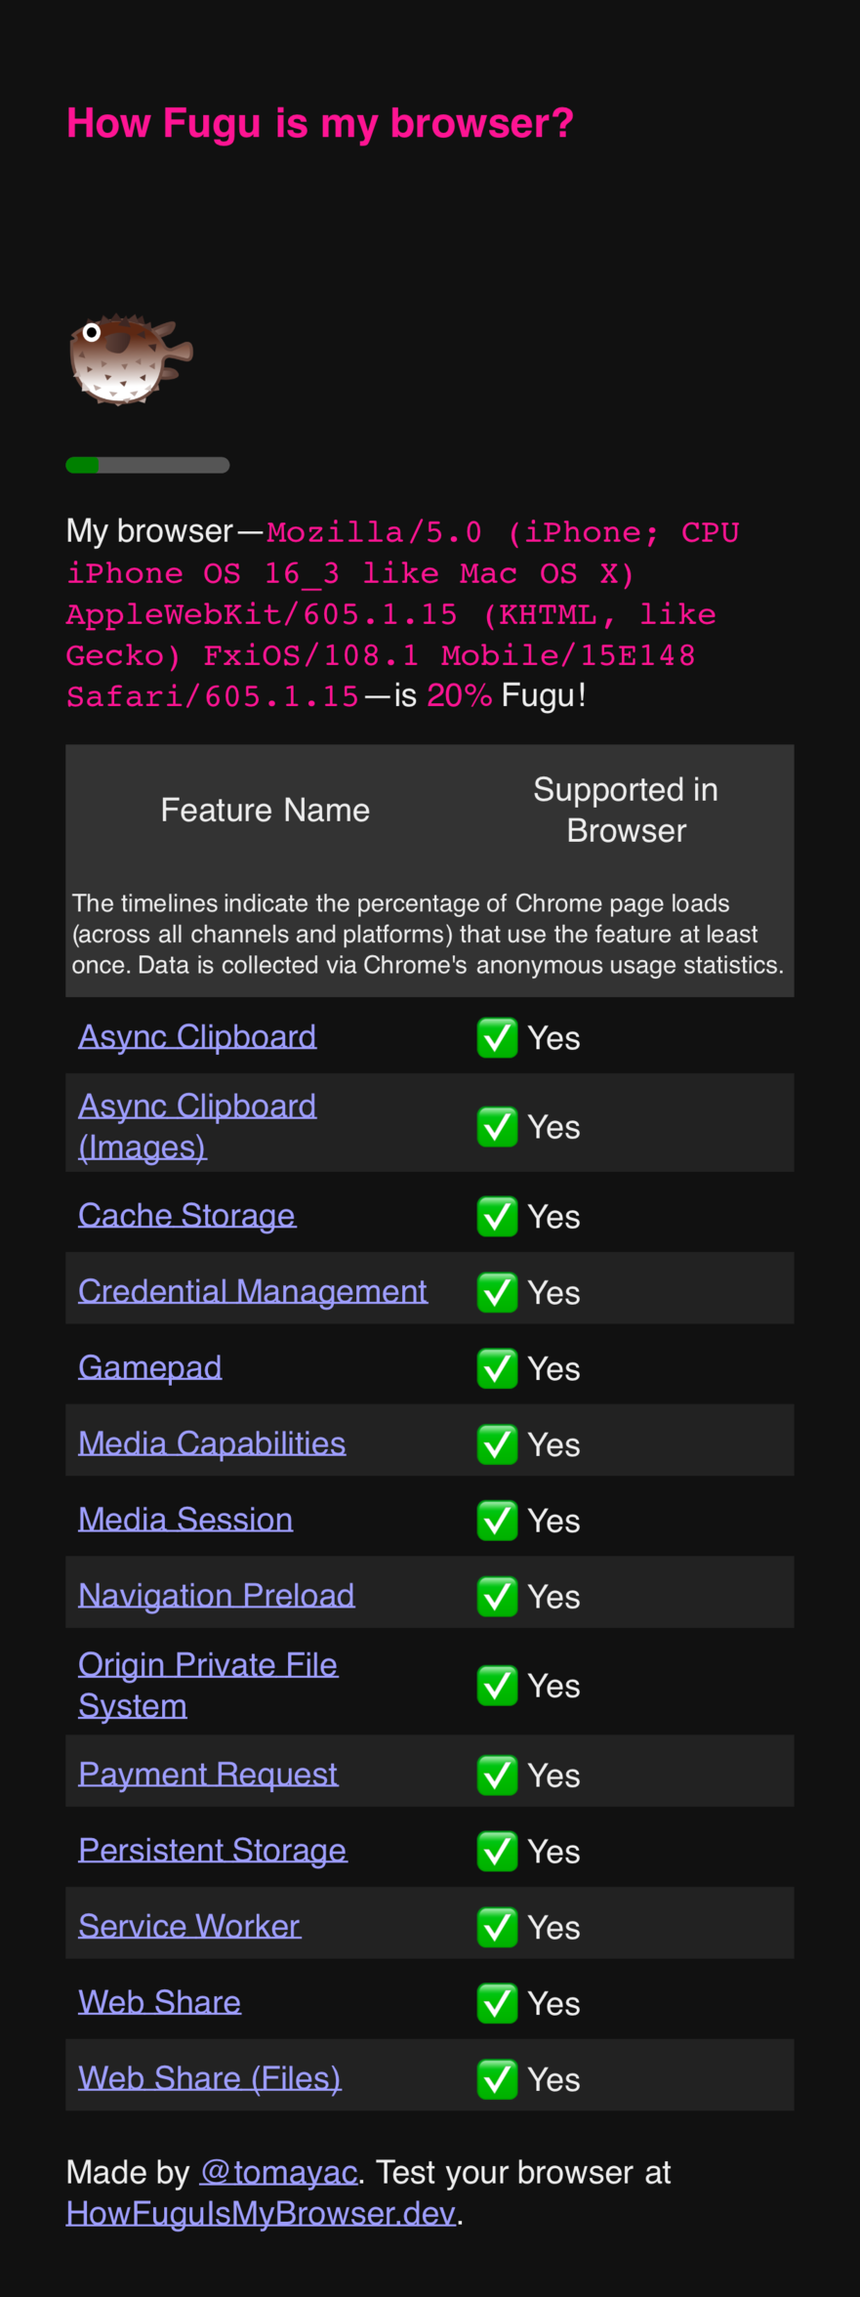Open the Async Clipboard link
The height and width of the screenshot is (2297, 860).
coord(197,1035)
